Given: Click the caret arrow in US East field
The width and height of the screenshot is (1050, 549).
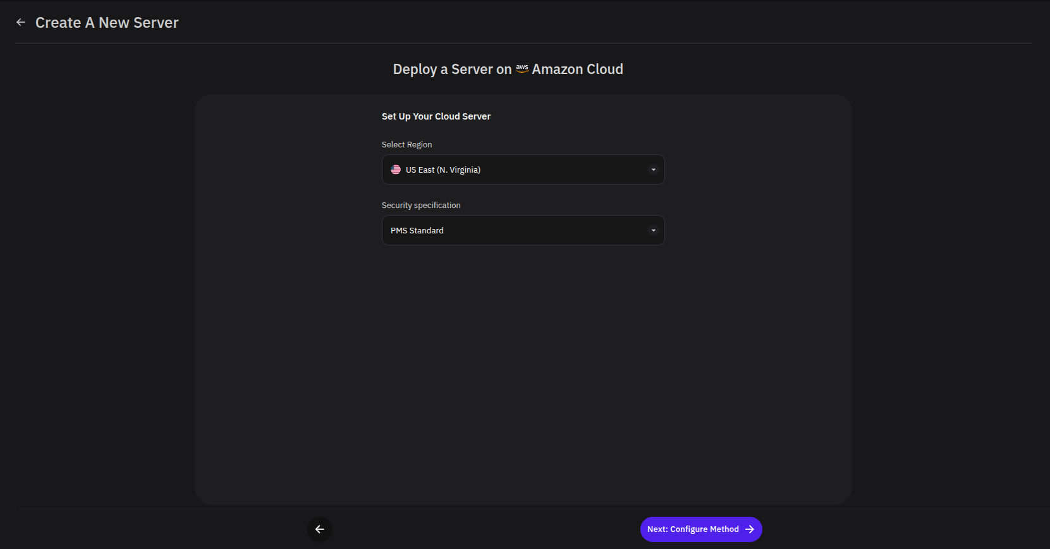Looking at the screenshot, I should 654,170.
